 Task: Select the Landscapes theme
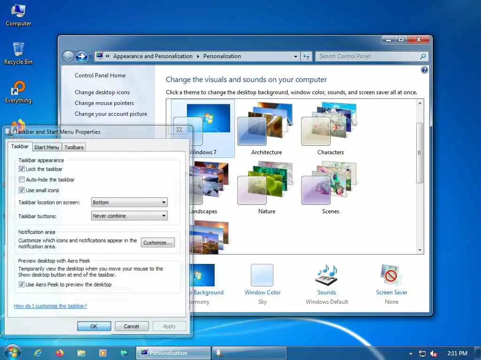pos(209,187)
